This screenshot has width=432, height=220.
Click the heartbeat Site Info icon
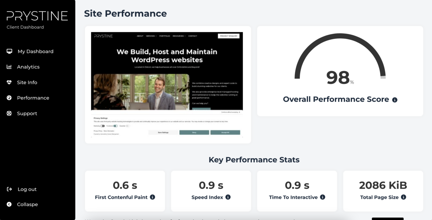coord(9,82)
